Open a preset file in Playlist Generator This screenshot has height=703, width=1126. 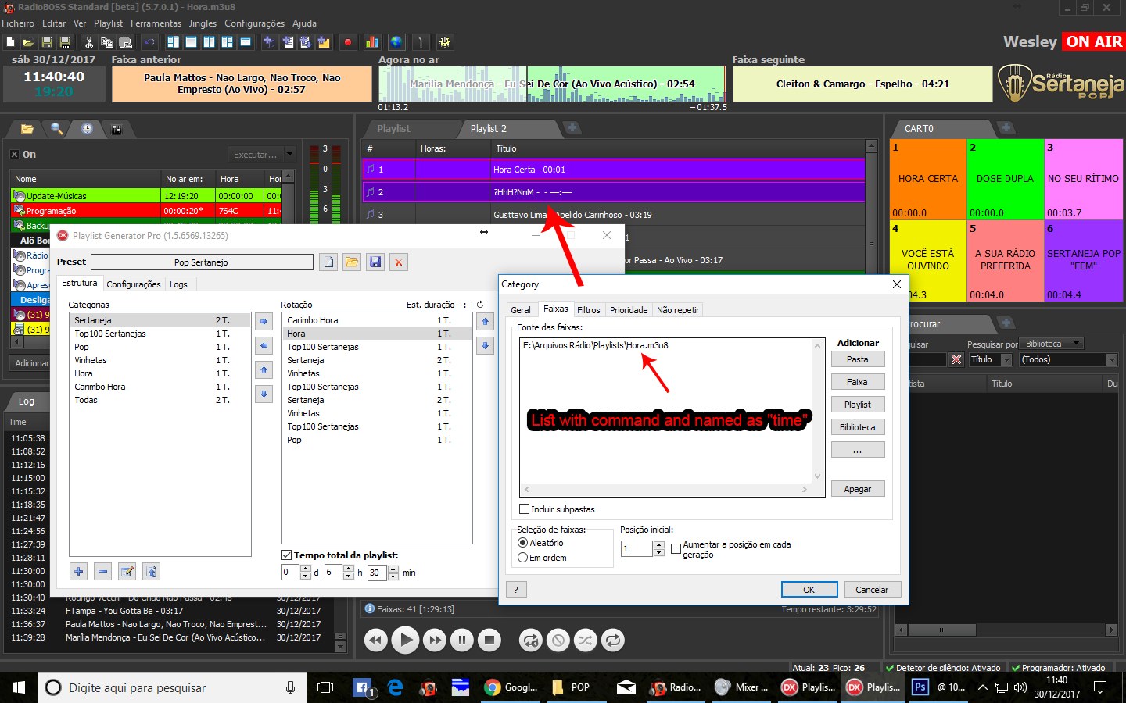352,262
